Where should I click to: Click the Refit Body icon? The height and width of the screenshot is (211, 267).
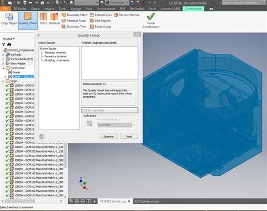[89, 123]
